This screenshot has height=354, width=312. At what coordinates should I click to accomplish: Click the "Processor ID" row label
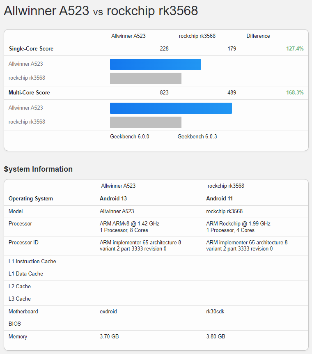pos(23,242)
